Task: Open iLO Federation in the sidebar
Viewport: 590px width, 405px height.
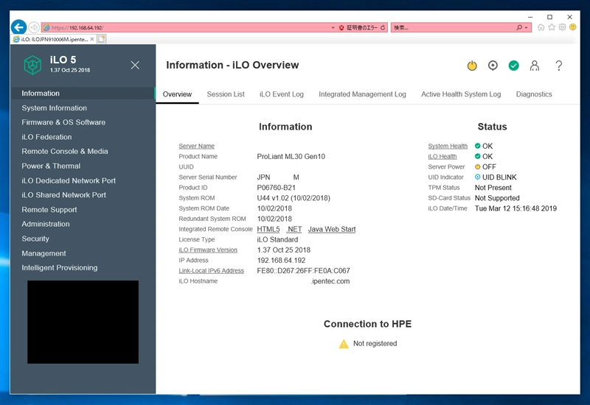Action: (46, 137)
